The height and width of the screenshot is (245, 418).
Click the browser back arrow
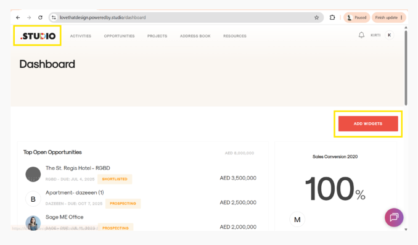pyautogui.click(x=18, y=18)
